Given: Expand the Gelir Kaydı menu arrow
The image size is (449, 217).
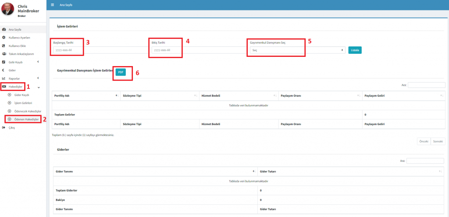Looking at the screenshot, I should pyautogui.click(x=38, y=62).
